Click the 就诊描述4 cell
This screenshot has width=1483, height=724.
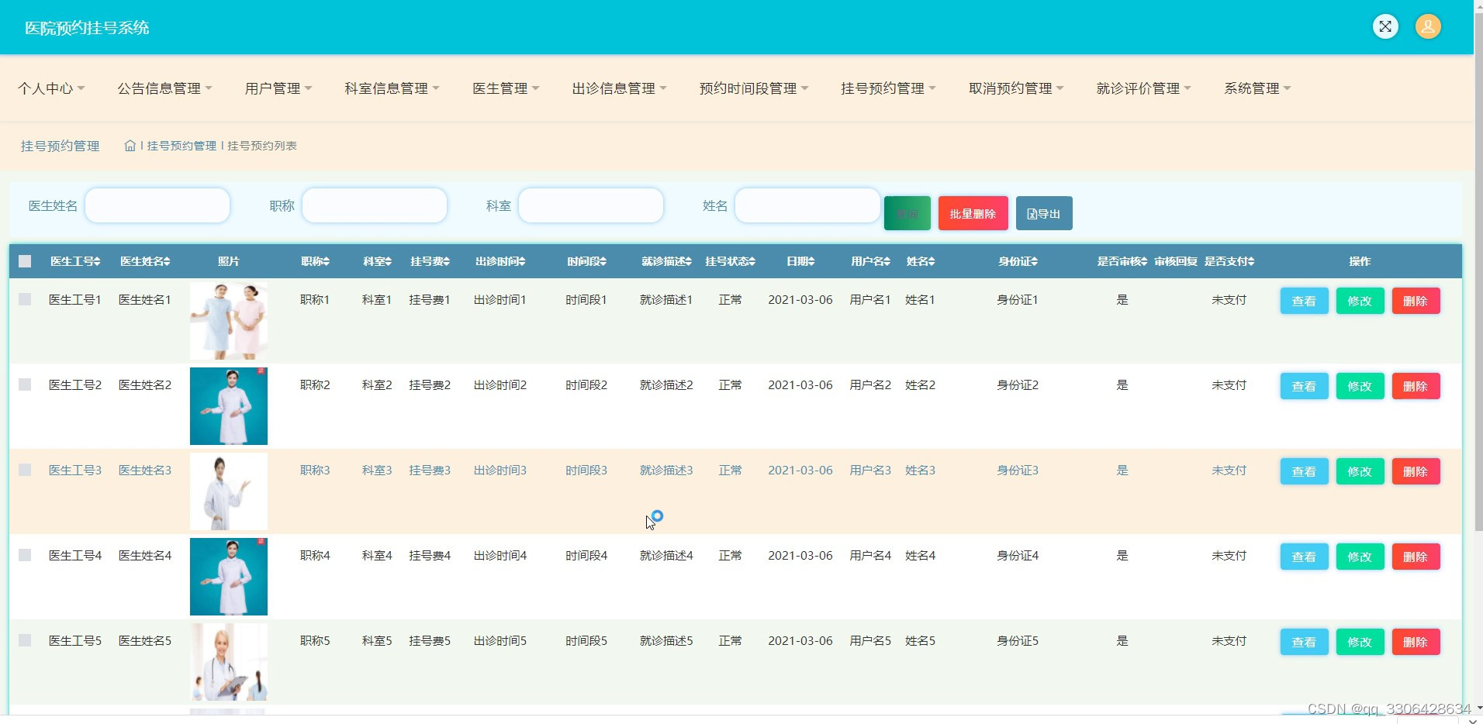[666, 556]
